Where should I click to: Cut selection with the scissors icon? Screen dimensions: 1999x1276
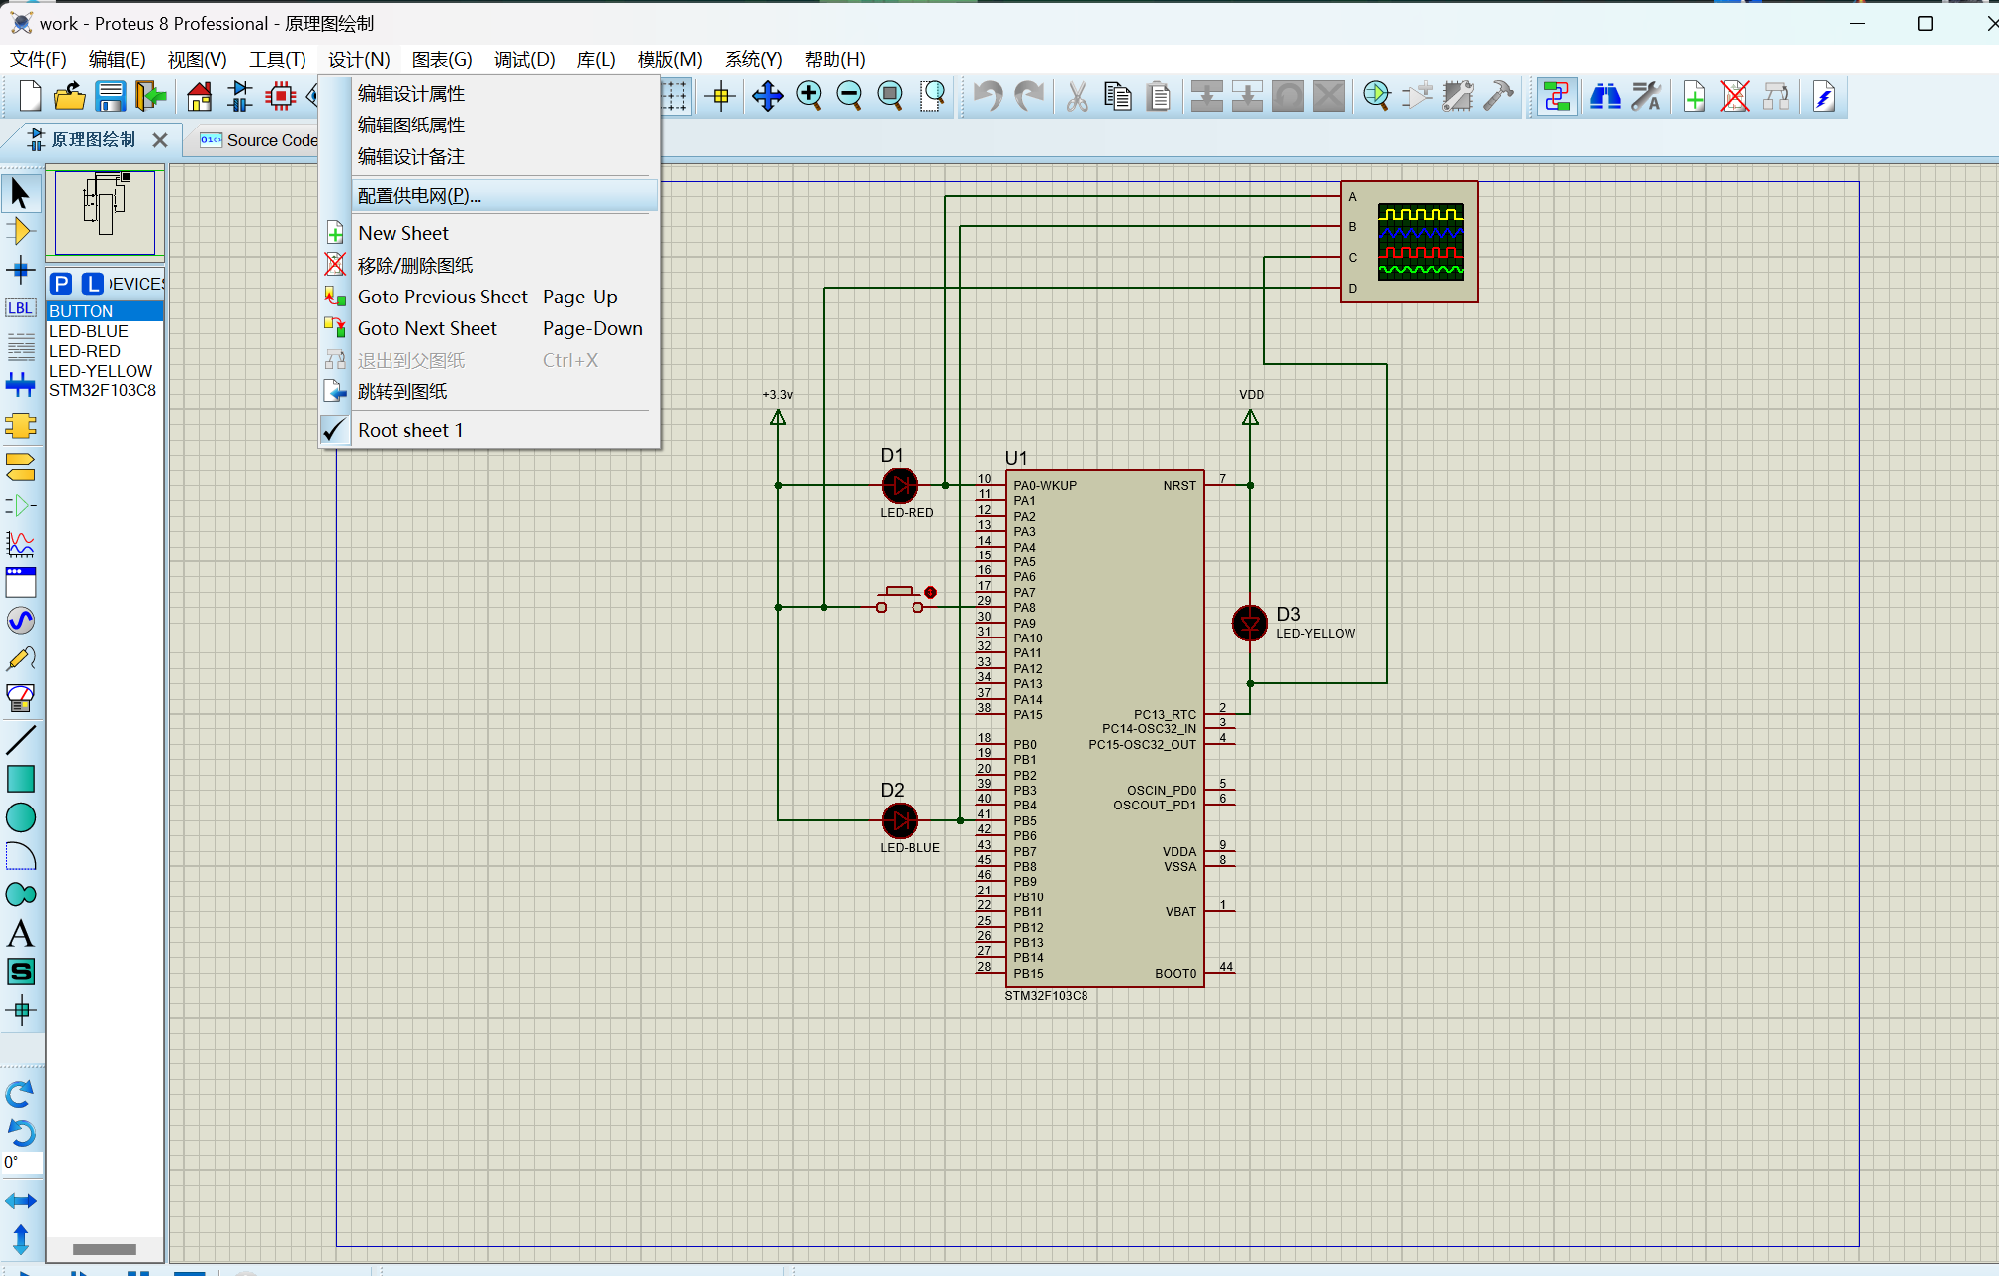pos(1078,96)
